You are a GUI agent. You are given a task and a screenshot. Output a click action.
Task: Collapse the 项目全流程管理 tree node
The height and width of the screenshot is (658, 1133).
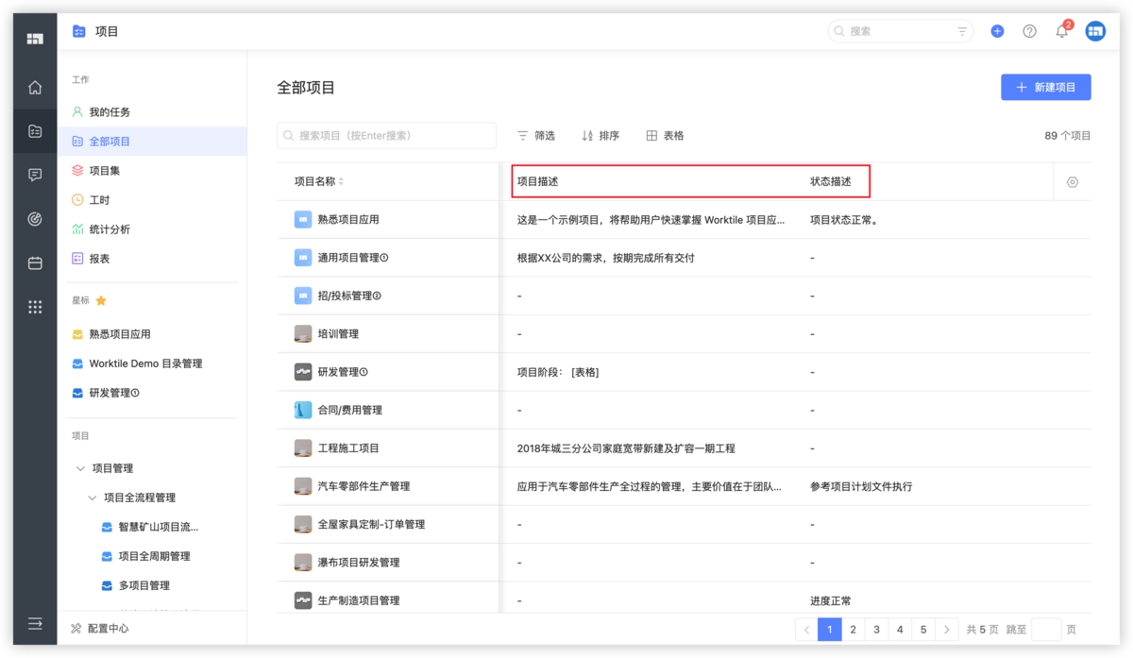(92, 498)
